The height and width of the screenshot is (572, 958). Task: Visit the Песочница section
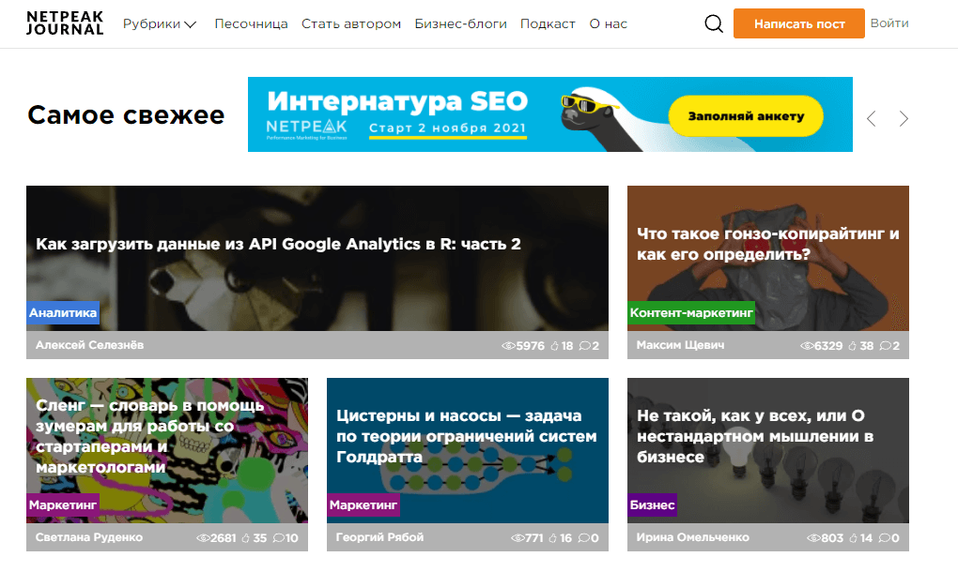pyautogui.click(x=251, y=23)
